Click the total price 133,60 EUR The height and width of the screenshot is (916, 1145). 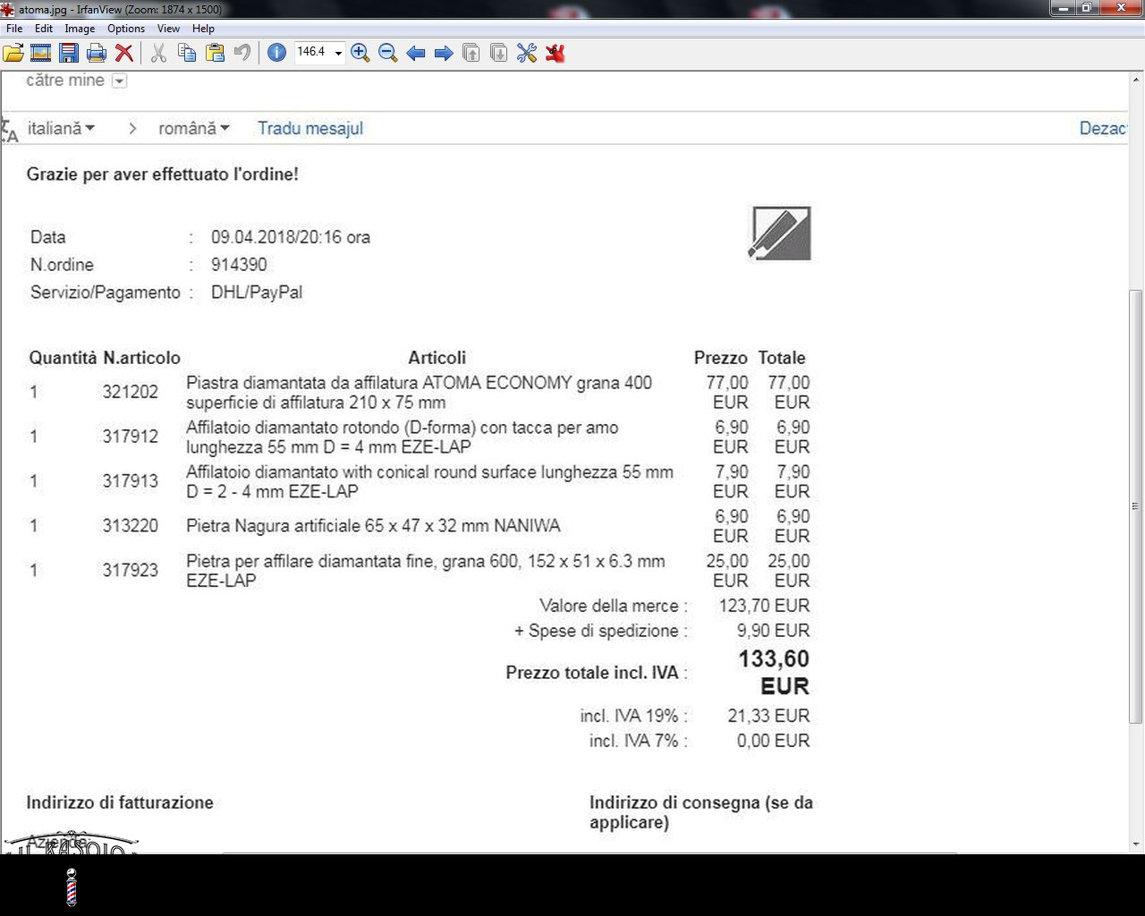point(774,673)
